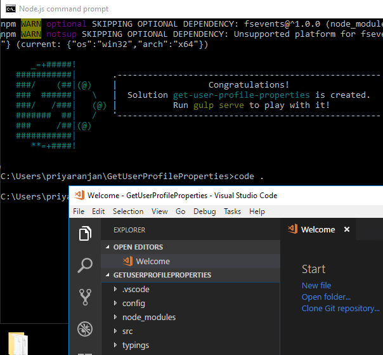Expand the config folder arrow
This screenshot has height=355, width=383.
tap(115, 303)
